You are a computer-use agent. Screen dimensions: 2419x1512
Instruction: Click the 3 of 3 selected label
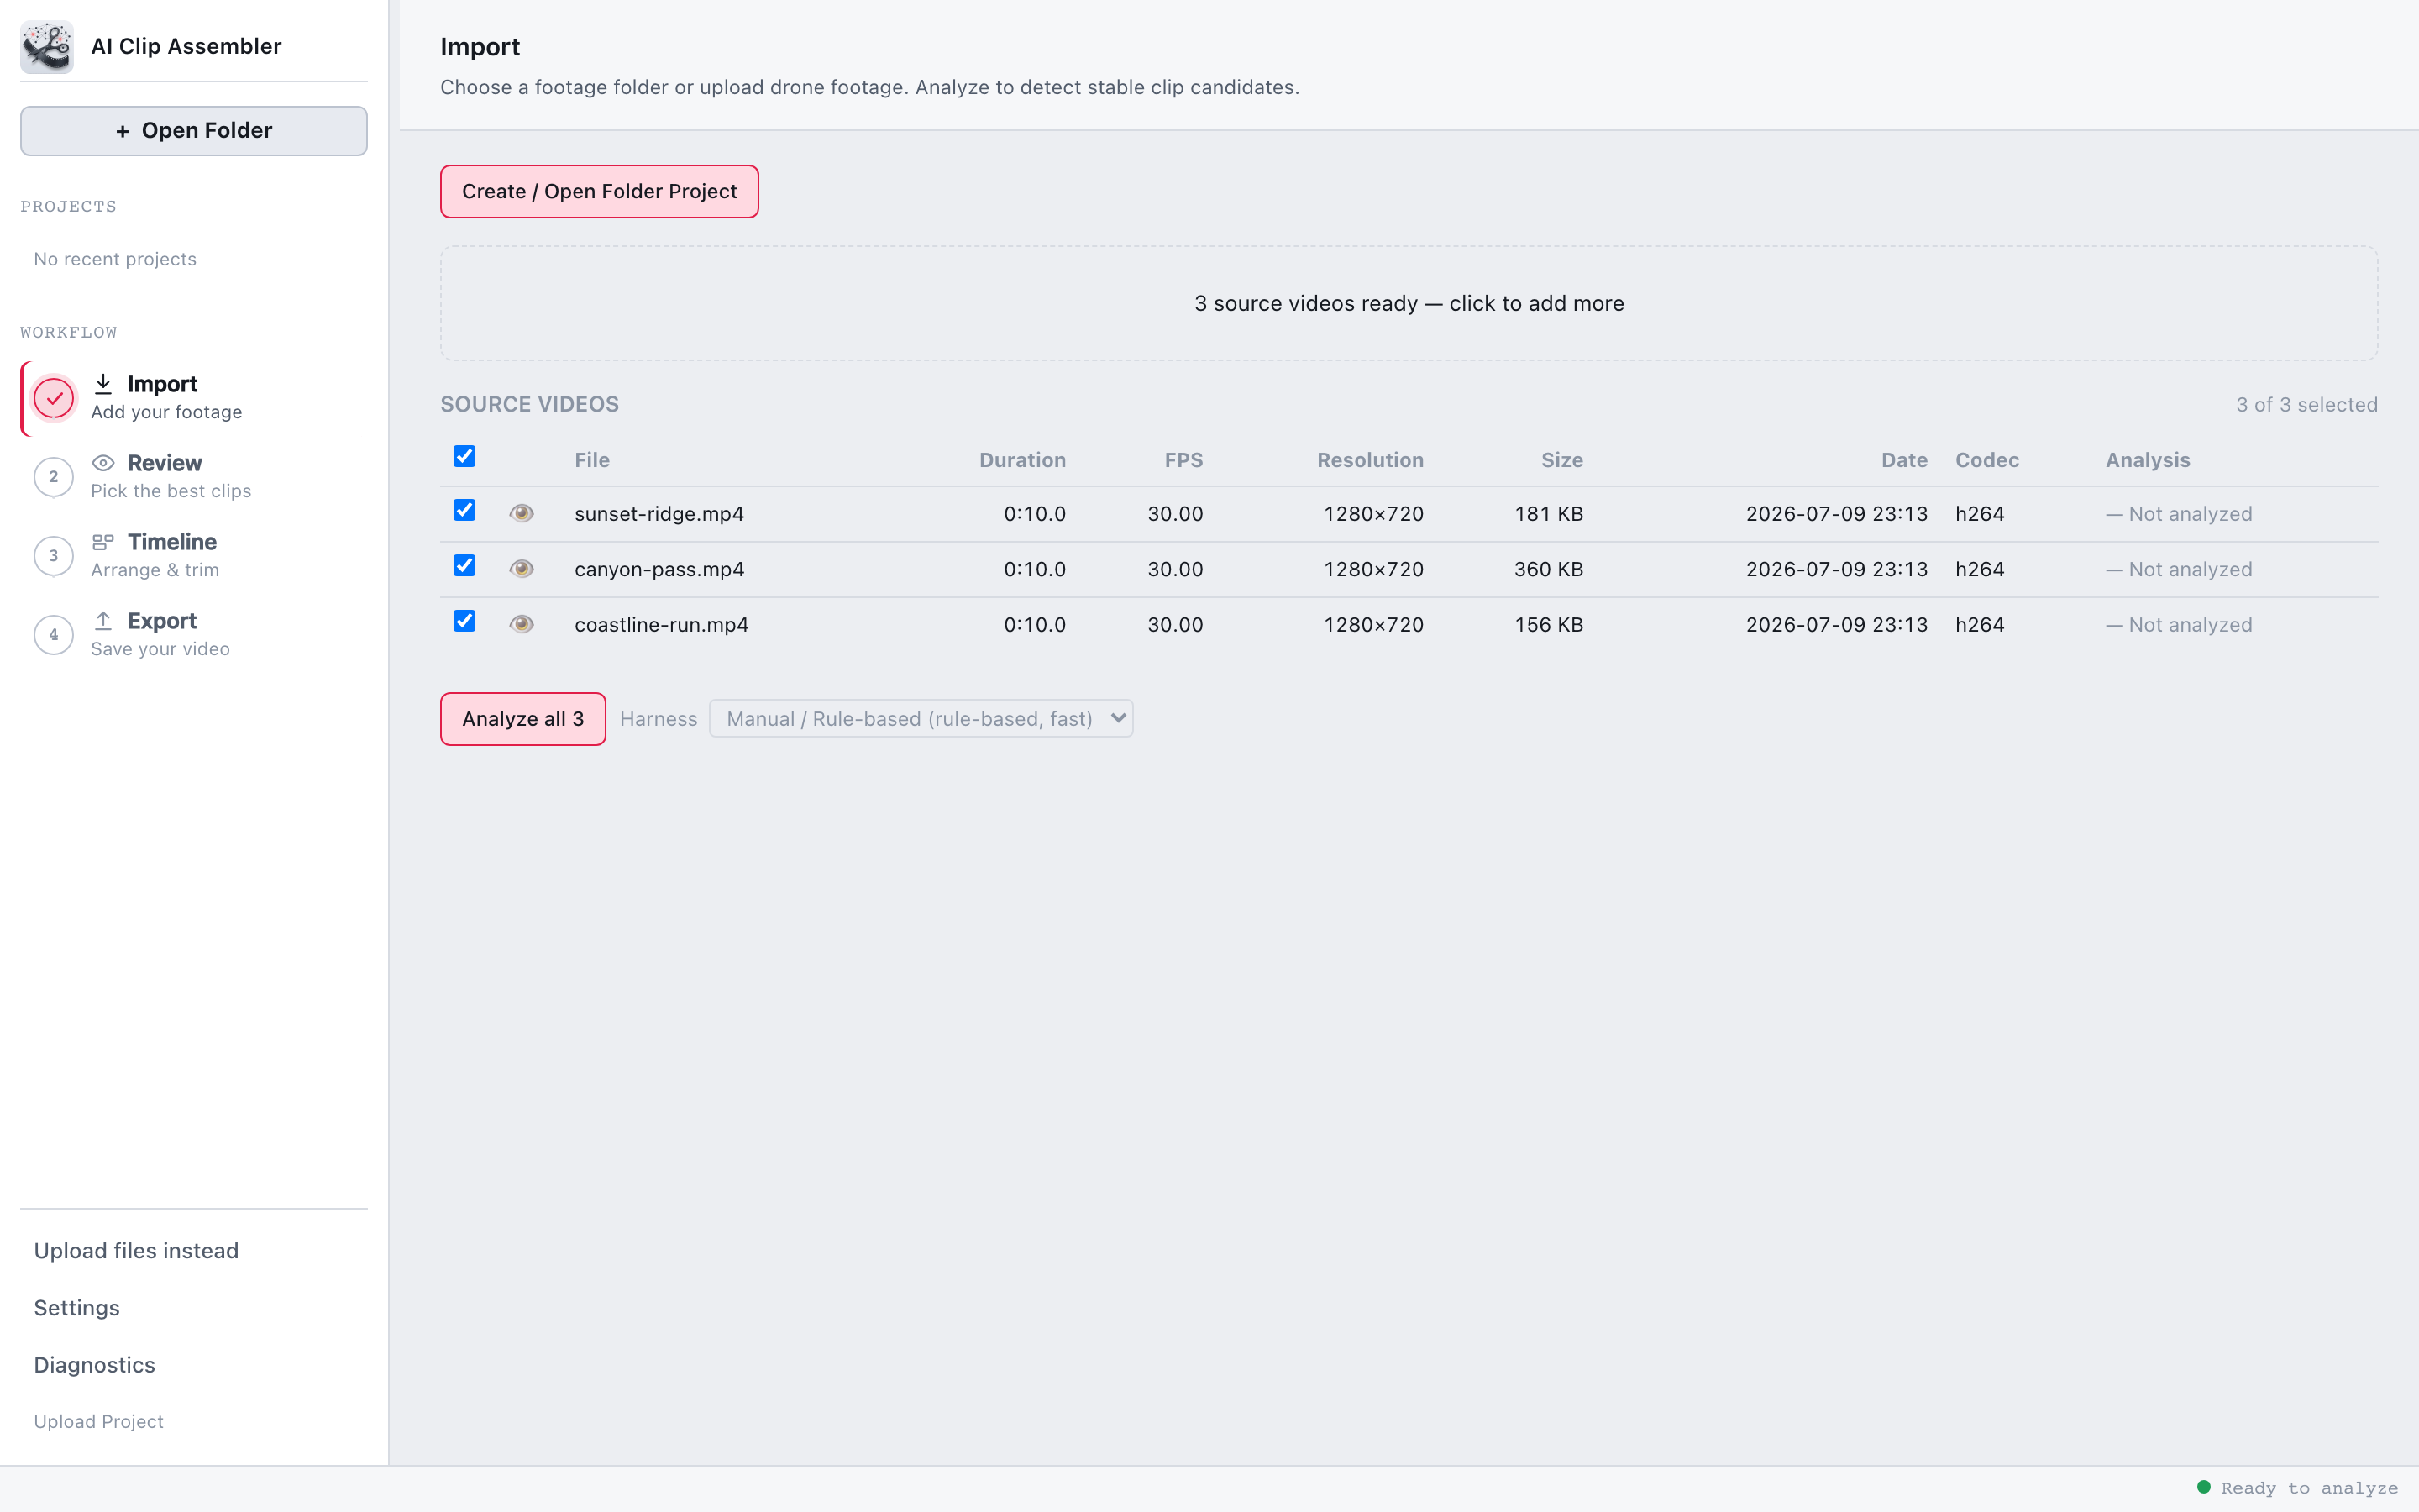pyautogui.click(x=2307, y=405)
